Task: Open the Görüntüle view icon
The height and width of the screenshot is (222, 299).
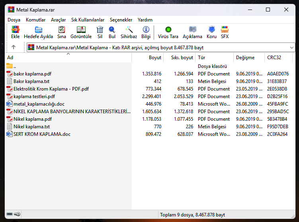Action: (81, 30)
